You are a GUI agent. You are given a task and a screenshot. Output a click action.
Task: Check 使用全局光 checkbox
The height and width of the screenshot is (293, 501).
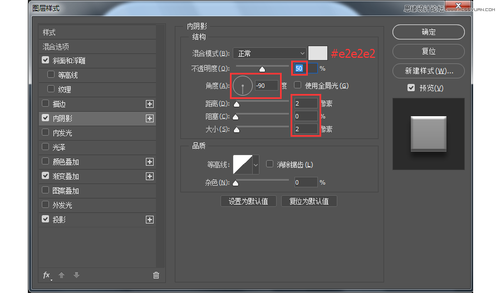click(x=297, y=85)
